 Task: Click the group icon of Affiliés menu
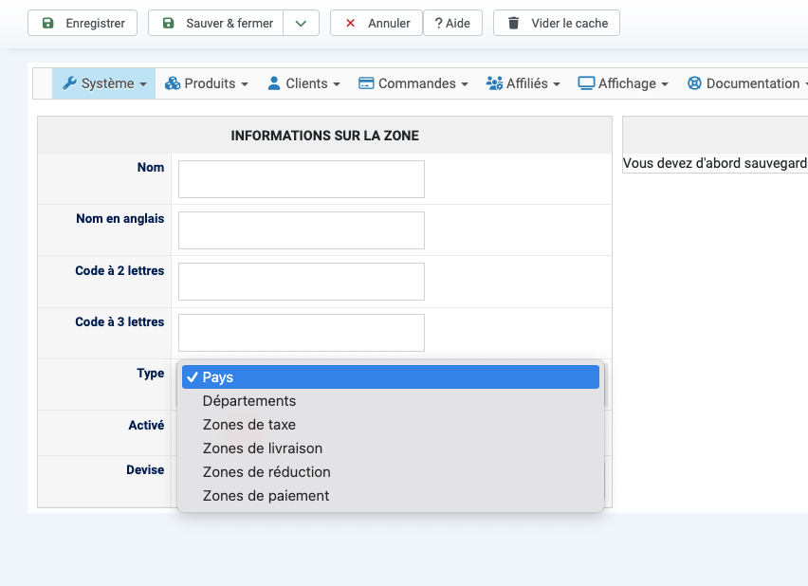click(x=494, y=83)
